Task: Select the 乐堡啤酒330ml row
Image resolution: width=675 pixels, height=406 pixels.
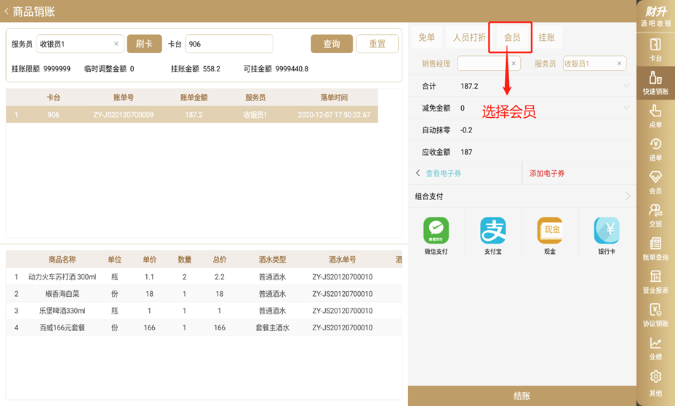Action: point(204,311)
